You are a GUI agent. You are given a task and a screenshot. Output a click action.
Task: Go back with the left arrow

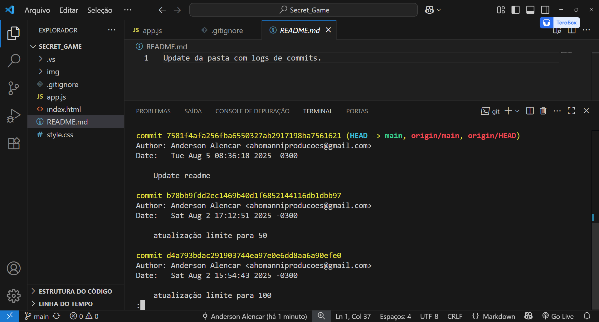tap(162, 10)
